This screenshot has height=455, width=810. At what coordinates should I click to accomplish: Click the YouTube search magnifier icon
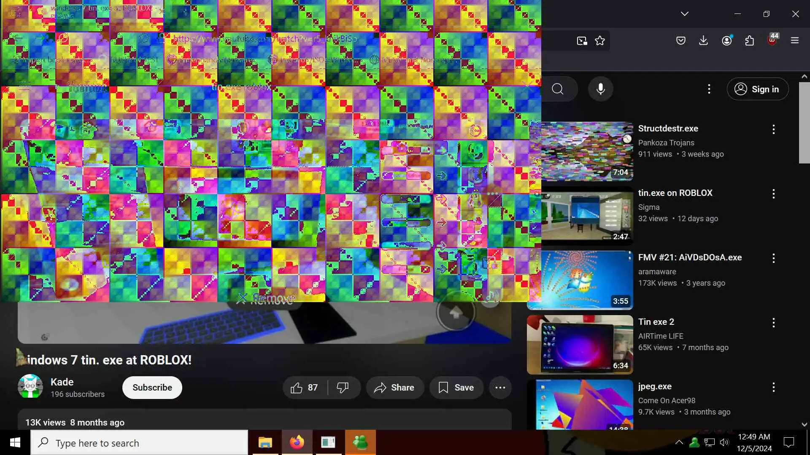coord(557,89)
